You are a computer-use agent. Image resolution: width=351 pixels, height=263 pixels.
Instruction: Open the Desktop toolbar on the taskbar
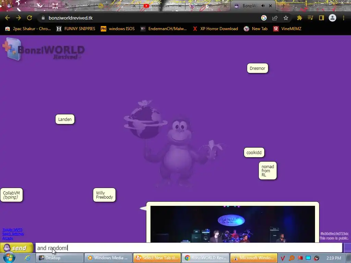click(60, 258)
